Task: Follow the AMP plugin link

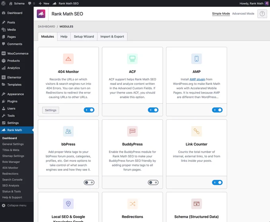Action: (197, 79)
